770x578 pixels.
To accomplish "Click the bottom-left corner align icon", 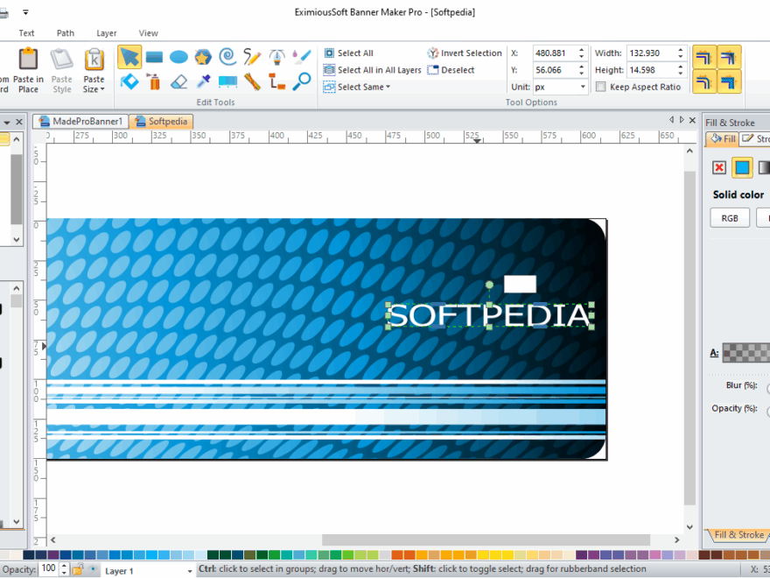I will click(x=704, y=81).
